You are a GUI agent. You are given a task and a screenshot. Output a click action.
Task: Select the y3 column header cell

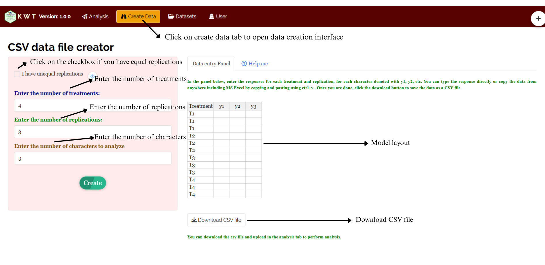(x=253, y=106)
